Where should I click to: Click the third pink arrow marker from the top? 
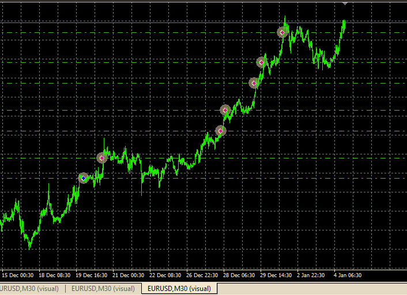[x=254, y=83]
